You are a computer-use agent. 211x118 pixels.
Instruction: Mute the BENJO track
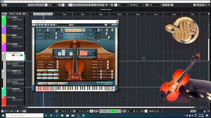point(8,35)
